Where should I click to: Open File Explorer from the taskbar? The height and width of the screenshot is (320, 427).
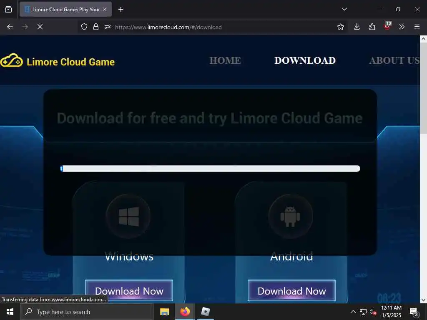[x=164, y=312]
